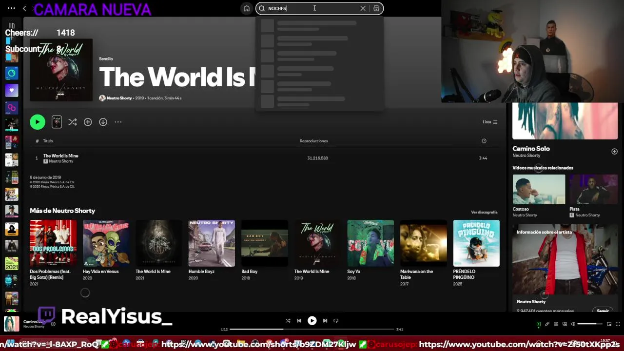Image resolution: width=624 pixels, height=351 pixels.
Task: Expand Your Library sidebar icon
Action: (12, 26)
